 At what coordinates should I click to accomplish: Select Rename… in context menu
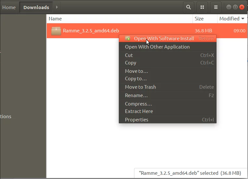167,95
